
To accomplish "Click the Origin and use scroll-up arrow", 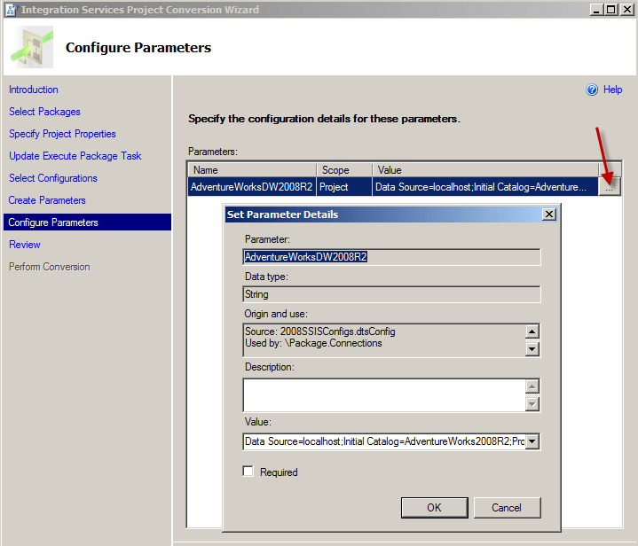I will [532, 331].
